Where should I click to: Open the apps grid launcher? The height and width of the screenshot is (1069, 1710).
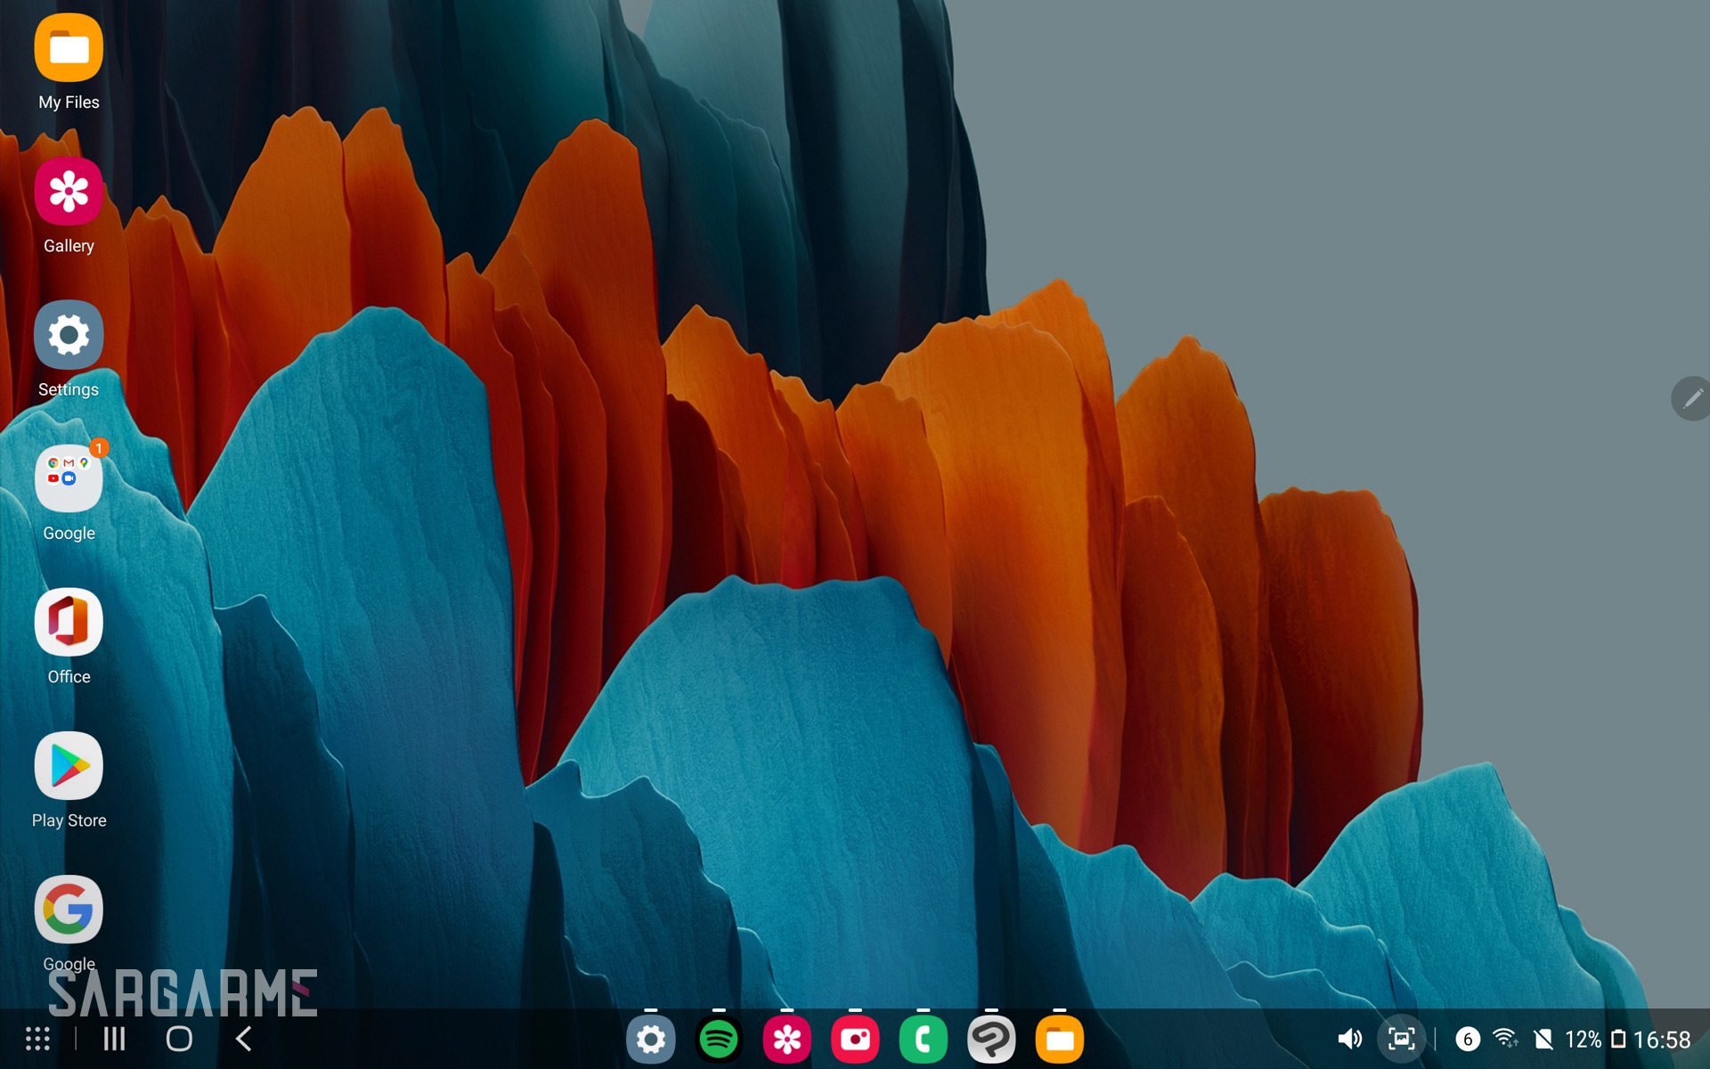[x=37, y=1039]
